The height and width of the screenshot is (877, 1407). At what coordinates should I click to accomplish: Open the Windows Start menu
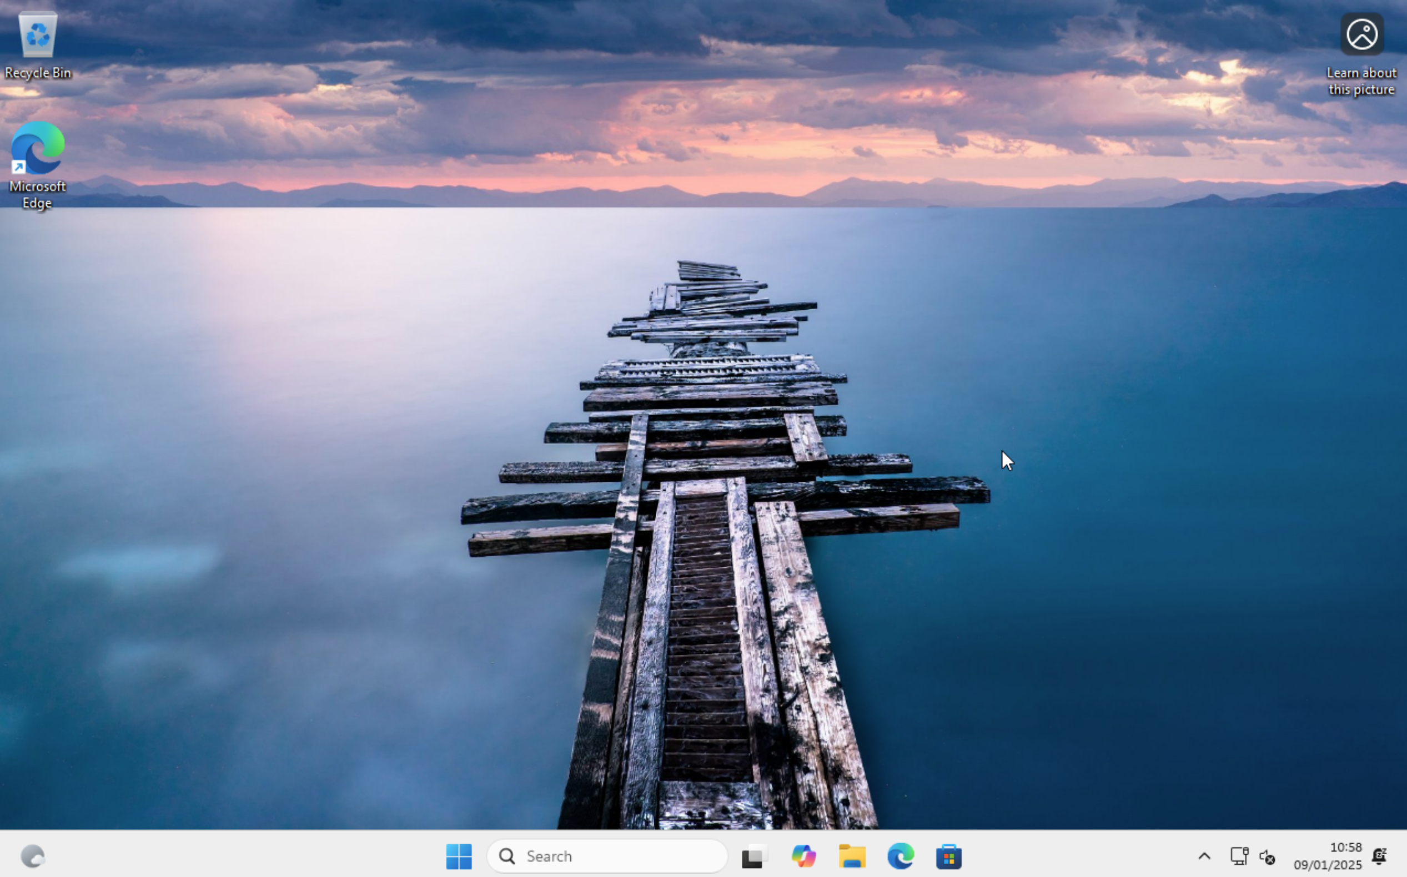pyautogui.click(x=459, y=856)
